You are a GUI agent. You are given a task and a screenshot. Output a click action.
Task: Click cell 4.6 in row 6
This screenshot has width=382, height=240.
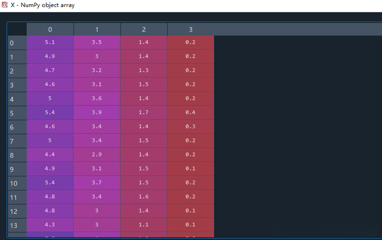coord(50,127)
